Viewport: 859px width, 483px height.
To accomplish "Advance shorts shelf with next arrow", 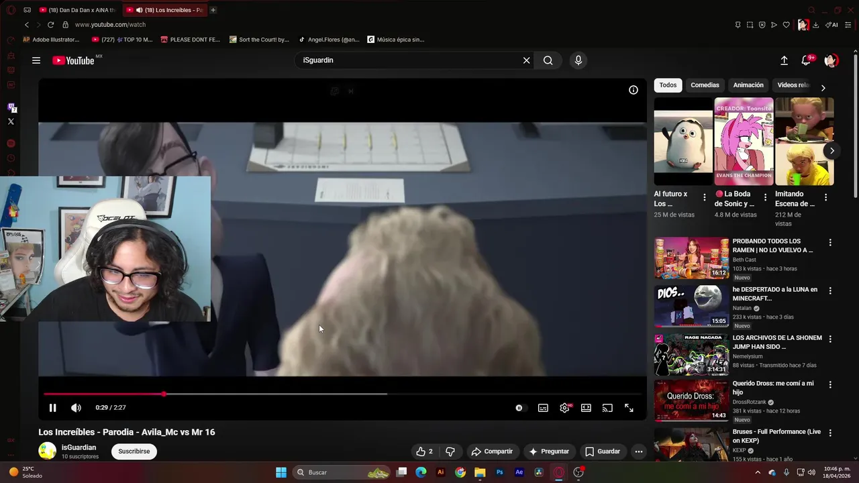I will pyautogui.click(x=831, y=151).
